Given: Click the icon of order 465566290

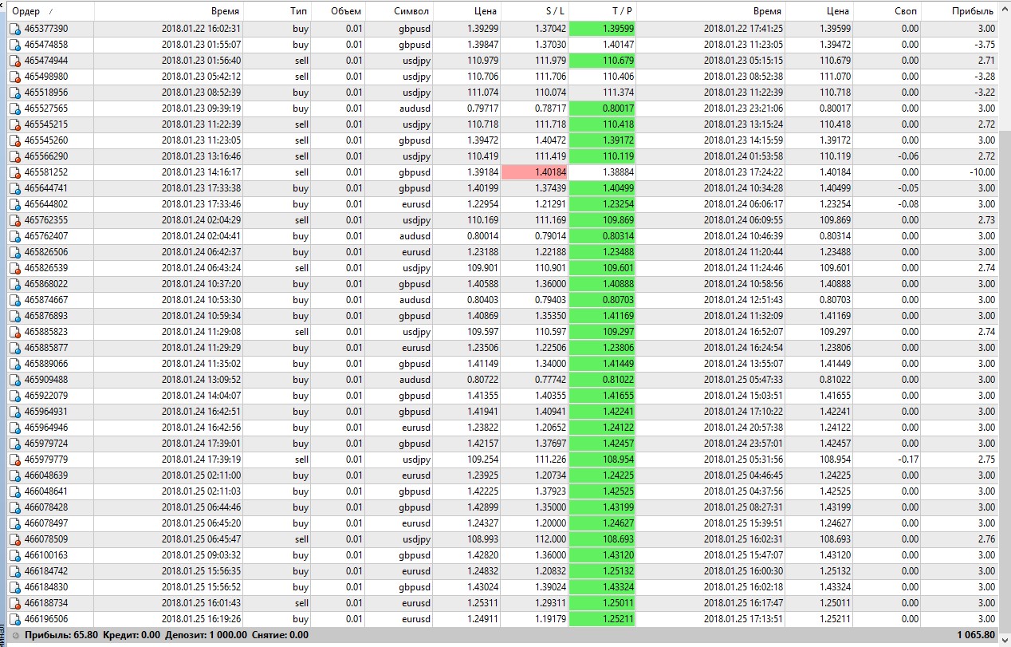Looking at the screenshot, I should tap(15, 156).
